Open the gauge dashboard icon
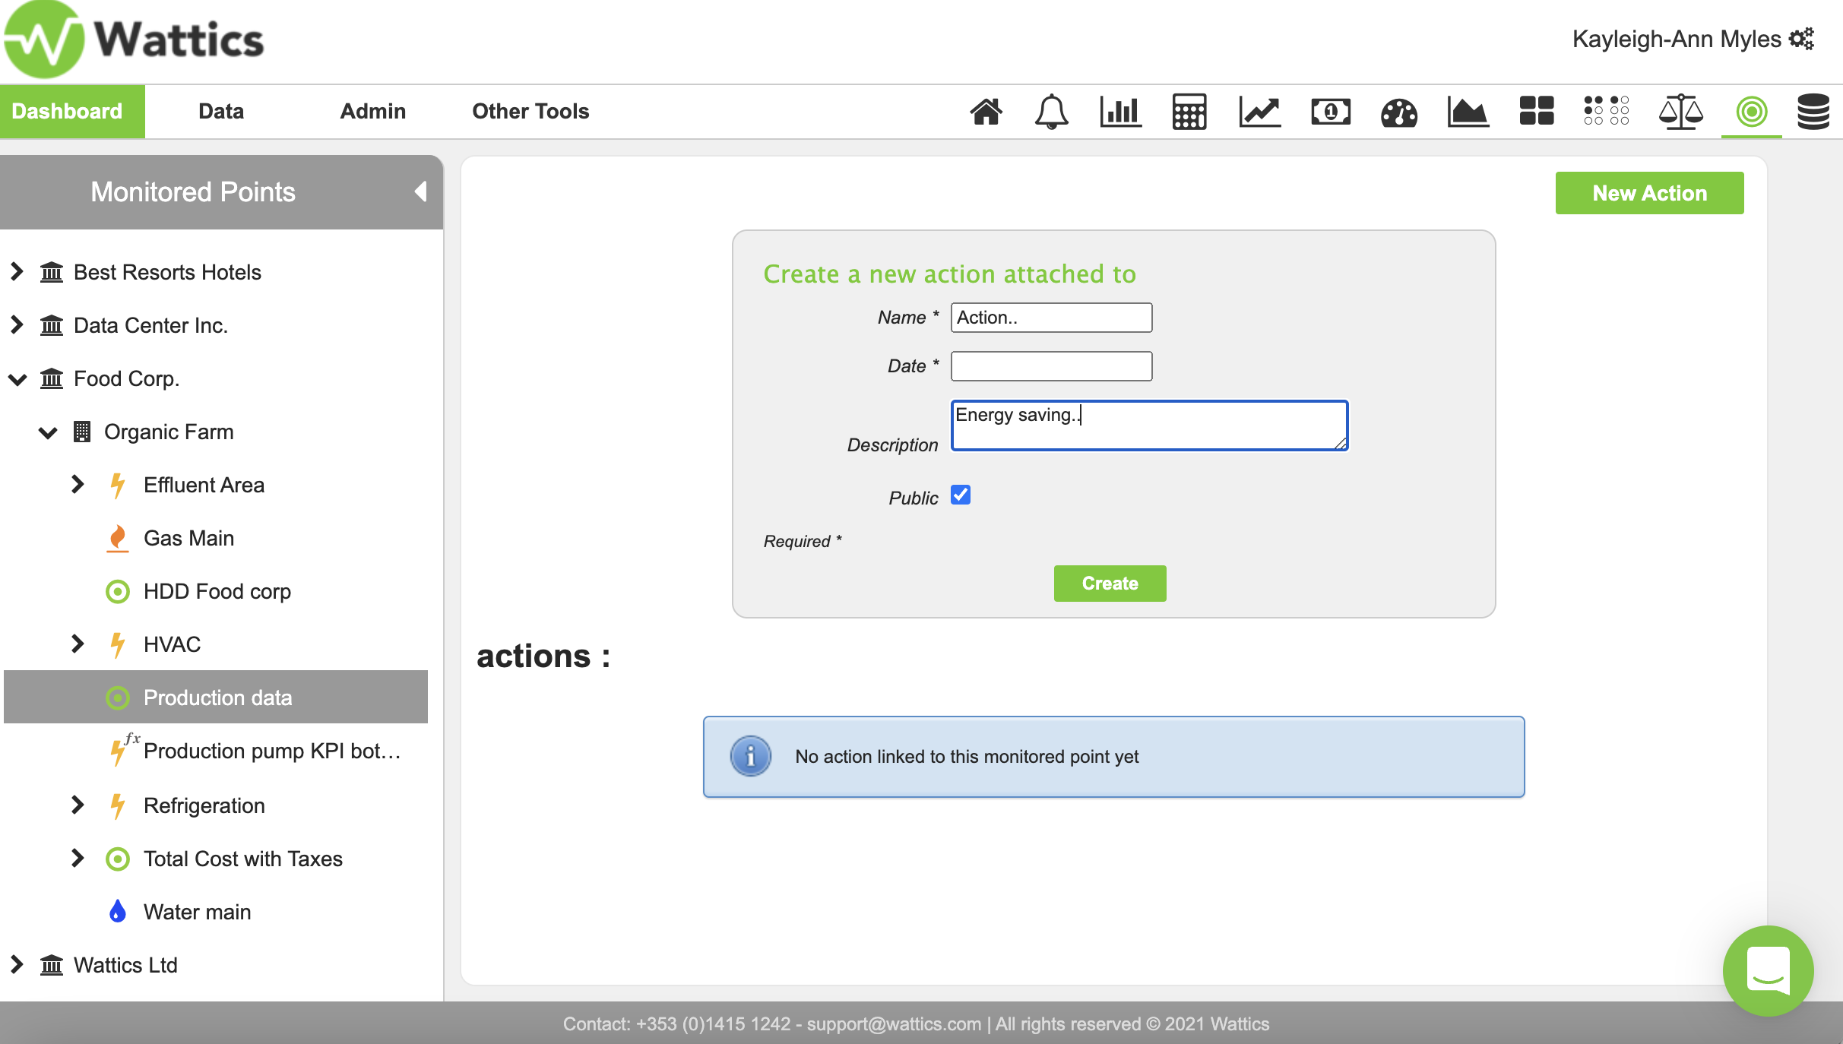The width and height of the screenshot is (1843, 1044). 1398,112
